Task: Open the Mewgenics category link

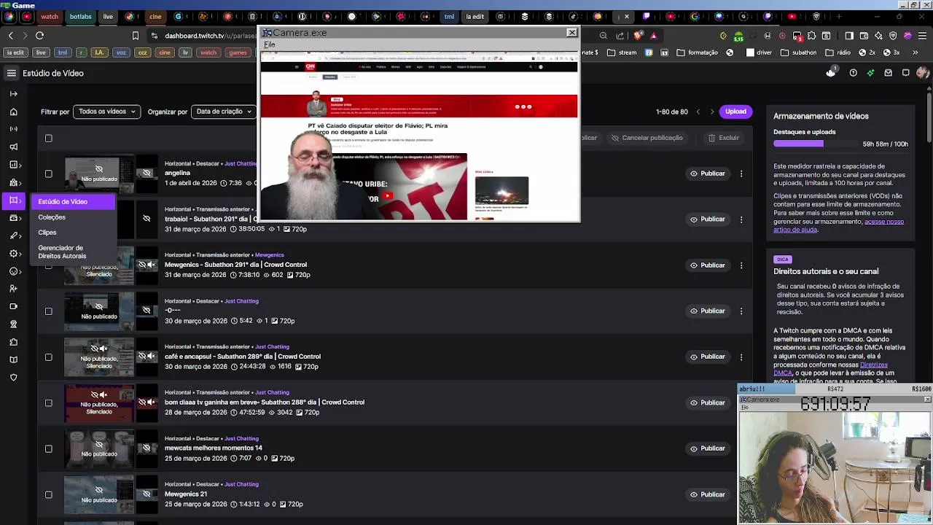Action: pyautogui.click(x=270, y=255)
